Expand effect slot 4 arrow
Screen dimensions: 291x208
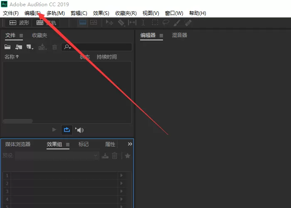coord(121,199)
